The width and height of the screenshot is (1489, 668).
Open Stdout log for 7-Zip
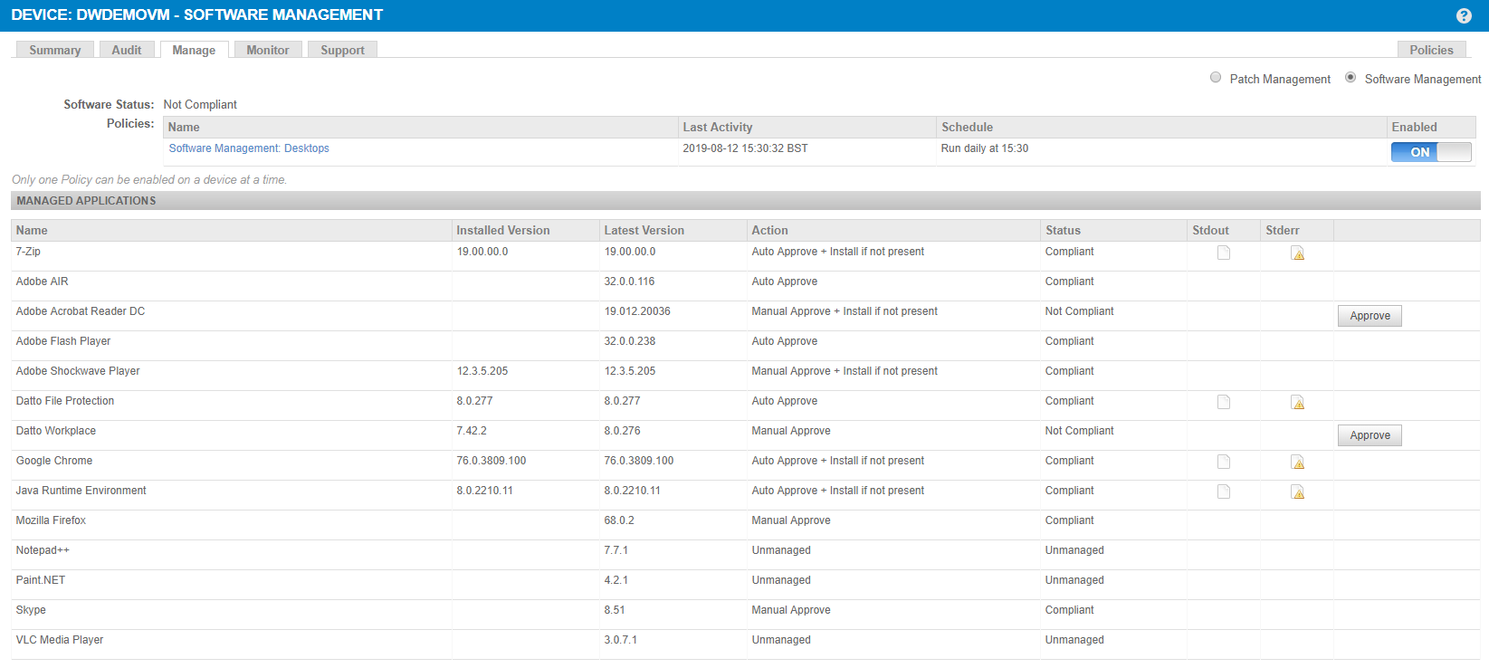1224,253
